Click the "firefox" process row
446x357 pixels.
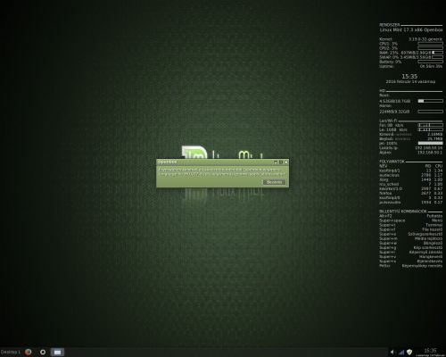coord(411,193)
